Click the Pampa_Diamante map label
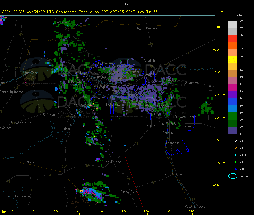This screenshot has height=215, width=254. (12, 92)
